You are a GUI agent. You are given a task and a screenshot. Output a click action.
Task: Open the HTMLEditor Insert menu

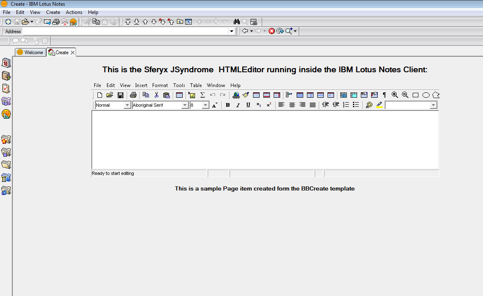(141, 85)
